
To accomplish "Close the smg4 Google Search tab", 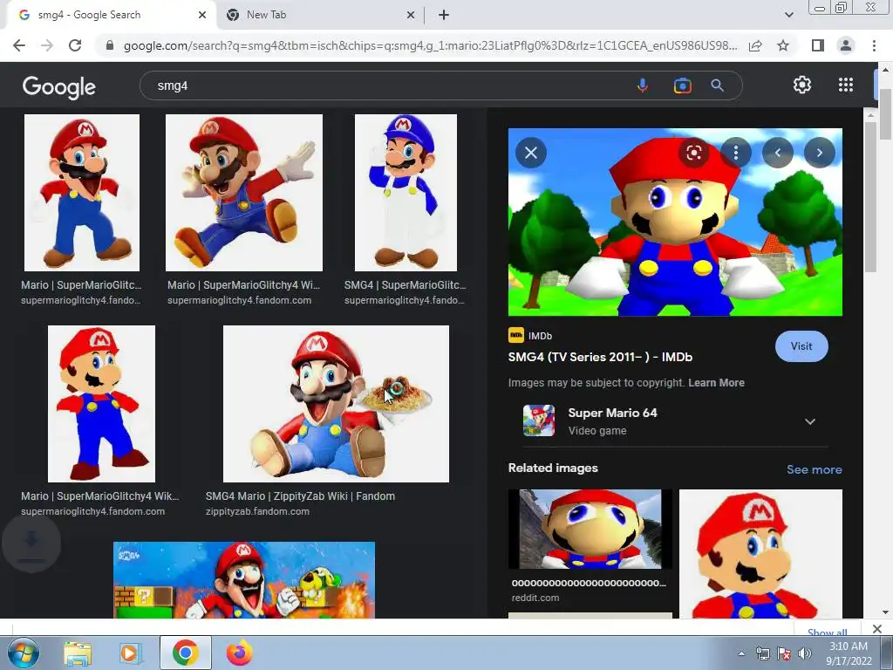I will tap(202, 15).
